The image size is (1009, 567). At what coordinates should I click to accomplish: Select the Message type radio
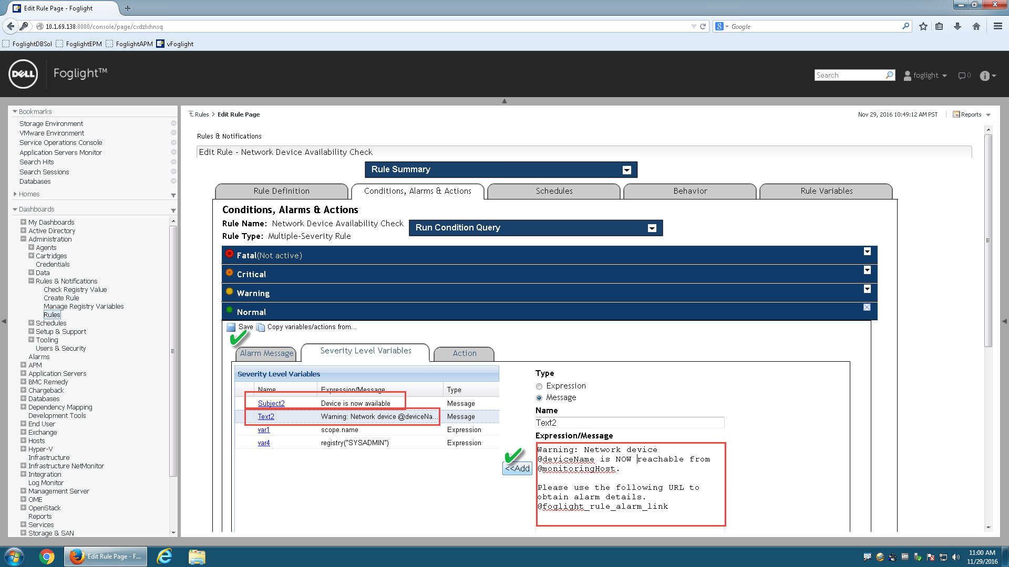539,398
